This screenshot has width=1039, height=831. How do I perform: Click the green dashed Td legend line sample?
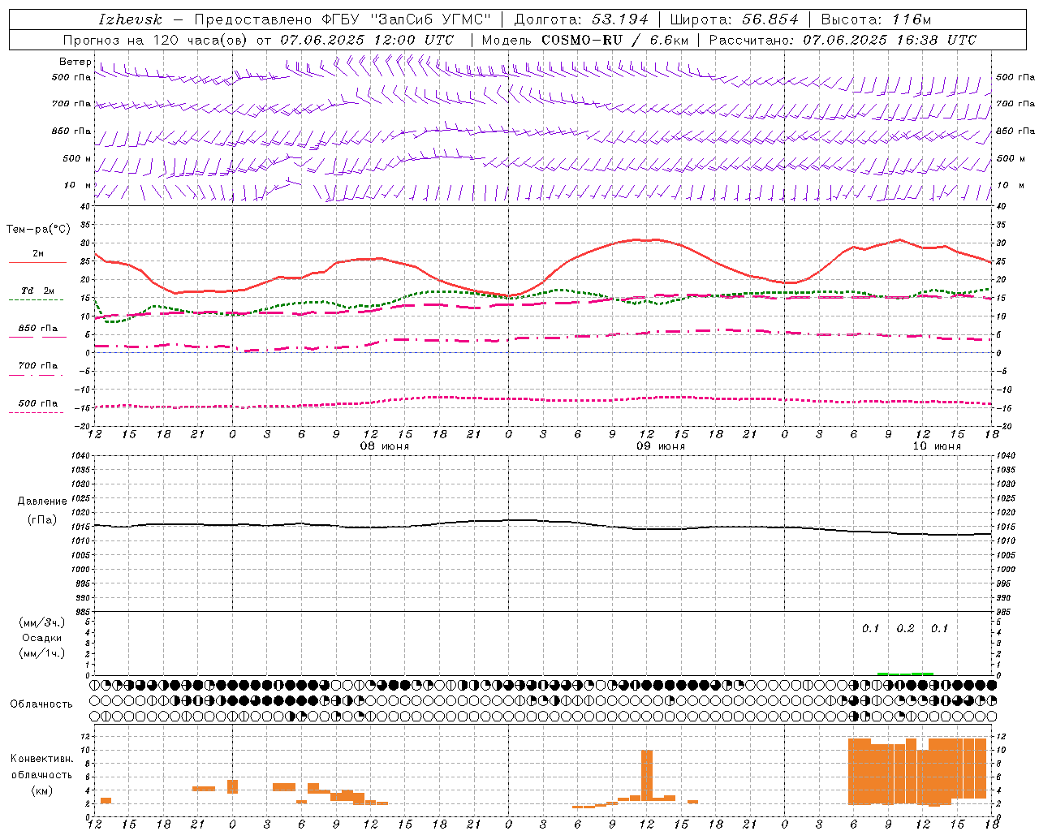coord(37,300)
